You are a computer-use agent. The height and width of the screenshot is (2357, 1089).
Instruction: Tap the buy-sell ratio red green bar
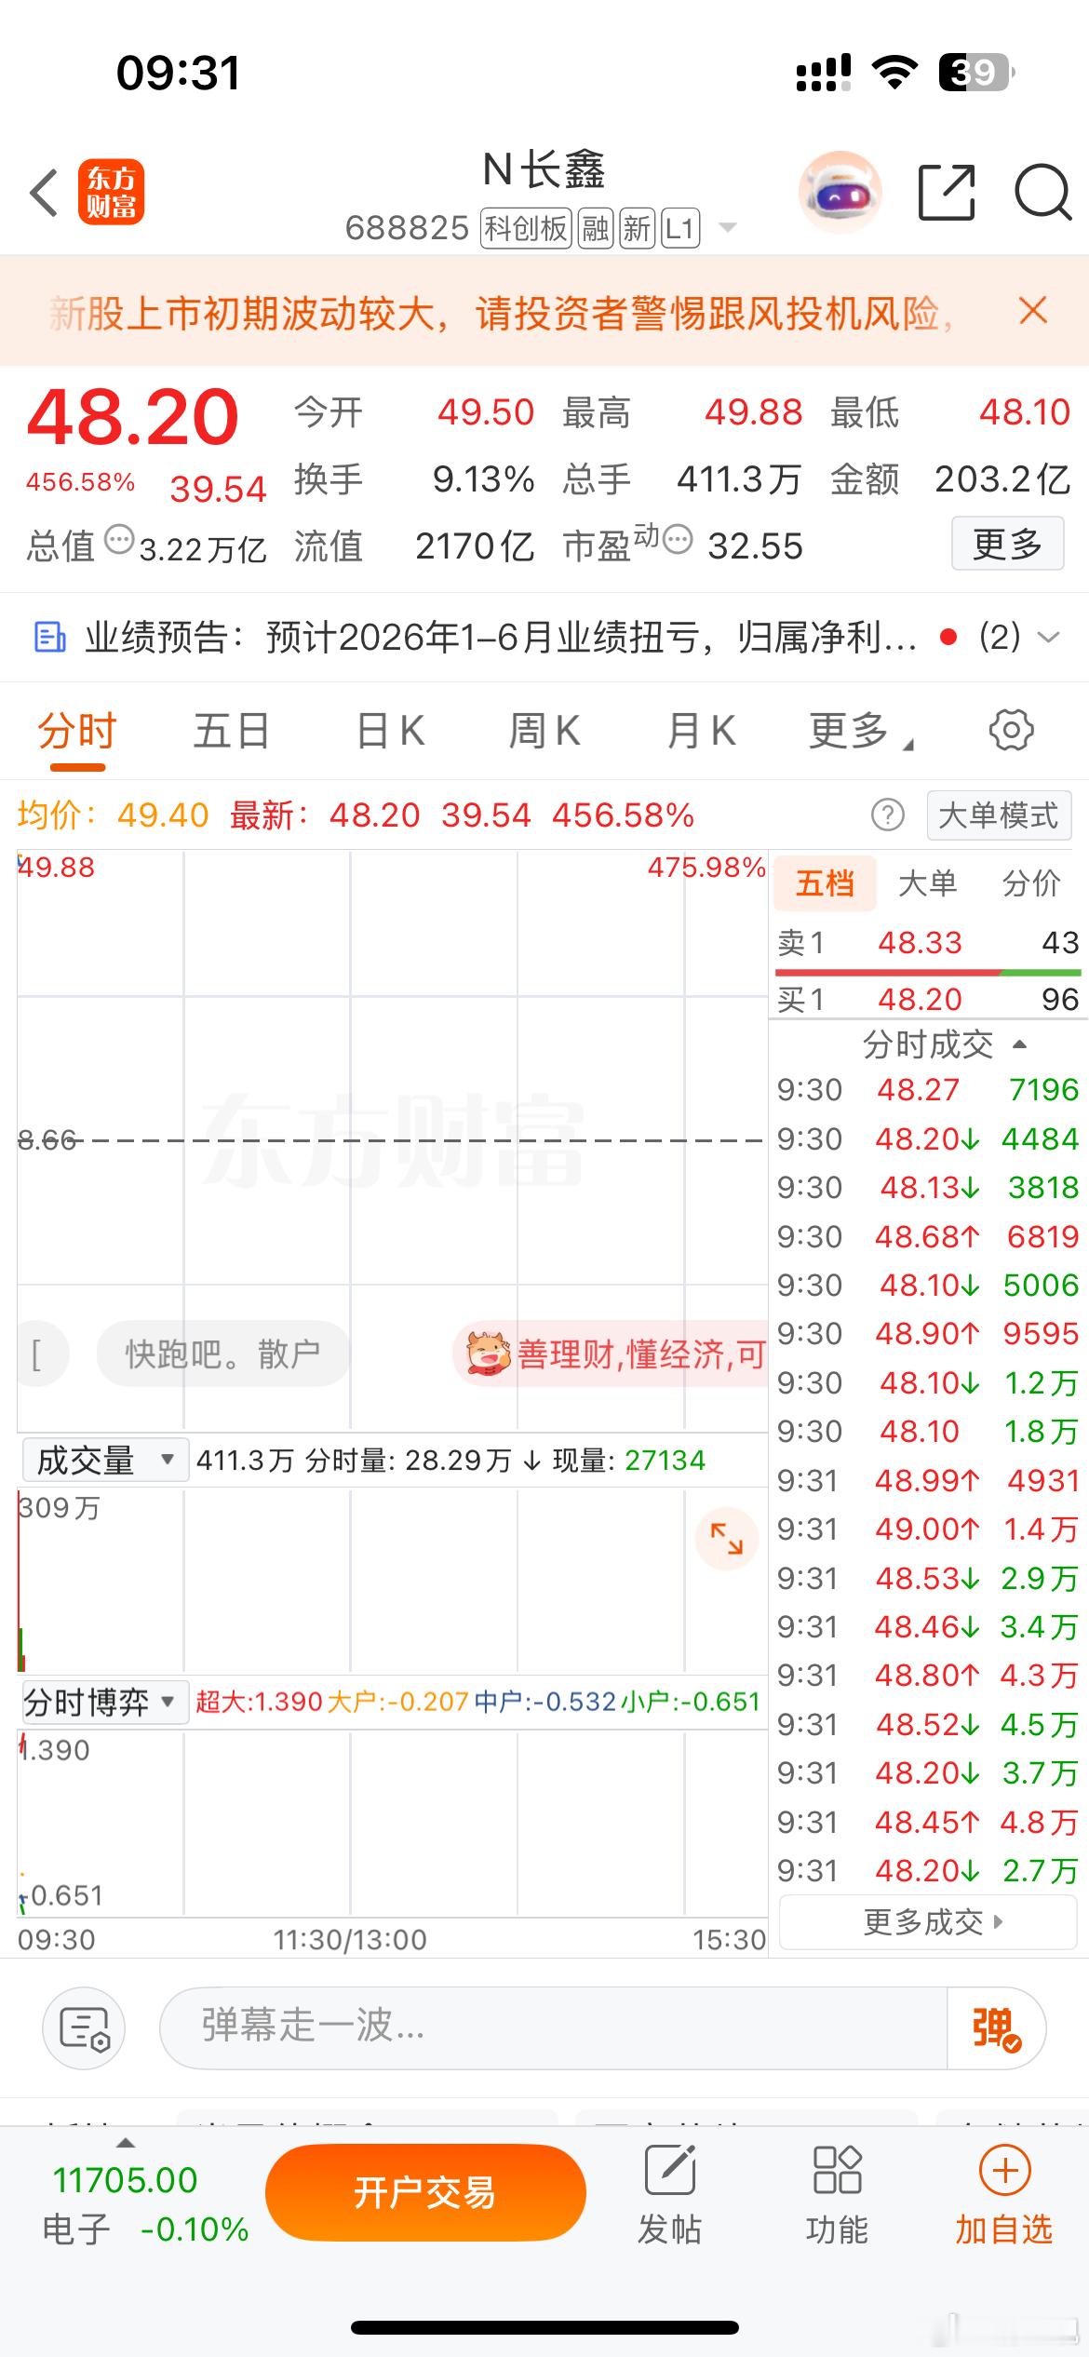pos(928,972)
